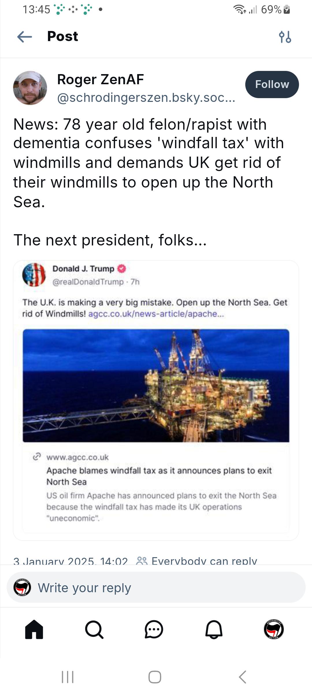Open the @schrodingerszen handle link
This screenshot has width=312, height=697.
pos(146,98)
